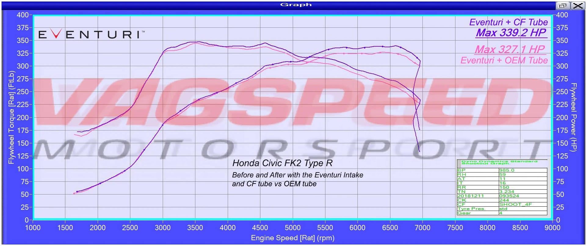Click the '6500' tick on the rpm axis
The width and height of the screenshot is (587, 246).
[390, 228]
